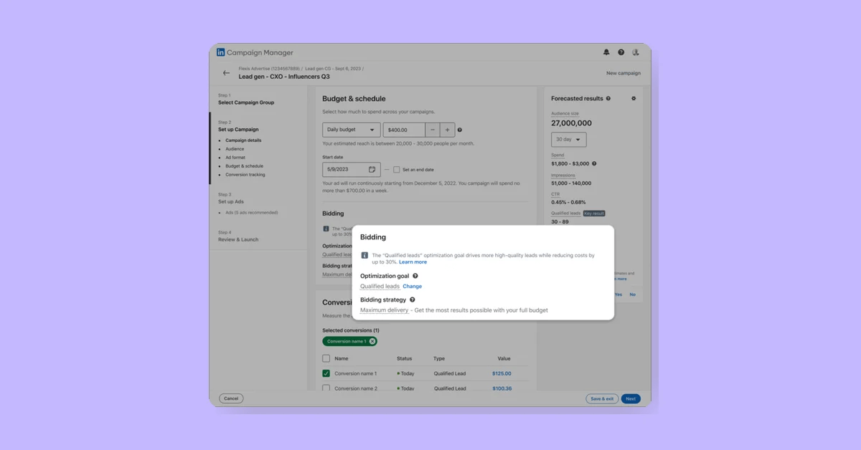Open the calendar icon in Start date field
The height and width of the screenshot is (450, 861).
point(372,169)
